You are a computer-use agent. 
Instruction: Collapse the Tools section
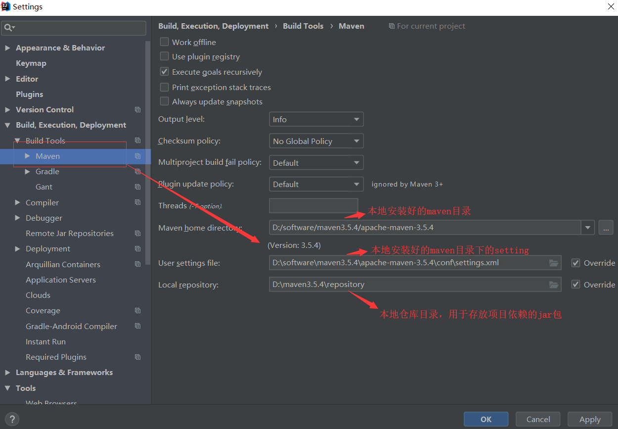(x=7, y=388)
